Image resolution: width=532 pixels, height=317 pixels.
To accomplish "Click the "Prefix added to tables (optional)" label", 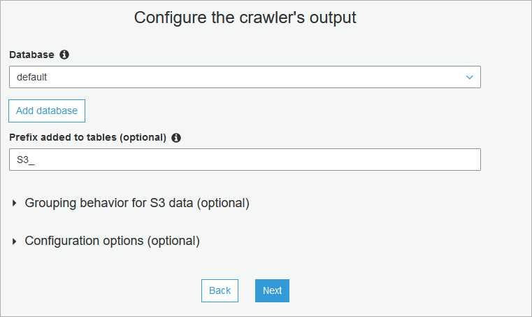I will pyautogui.click(x=87, y=137).
